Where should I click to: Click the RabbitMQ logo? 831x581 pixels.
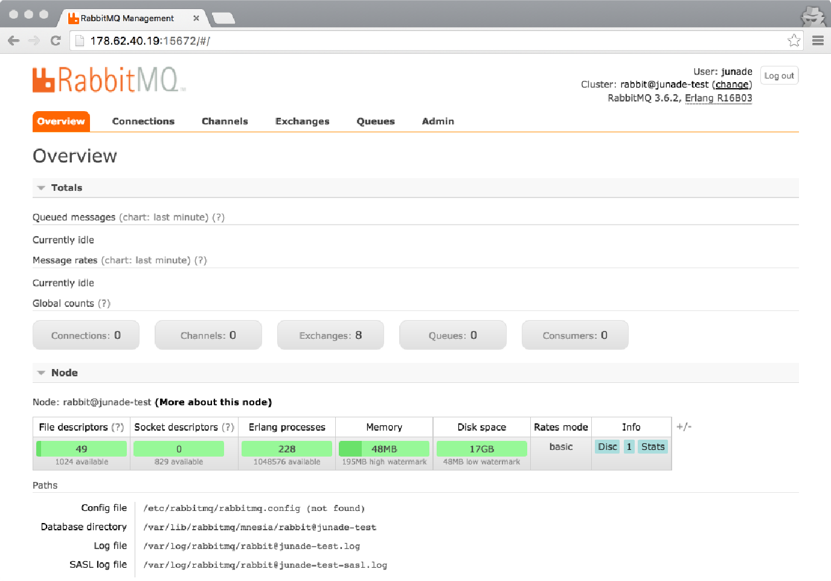109,80
